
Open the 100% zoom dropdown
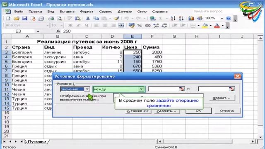pos(222,18)
